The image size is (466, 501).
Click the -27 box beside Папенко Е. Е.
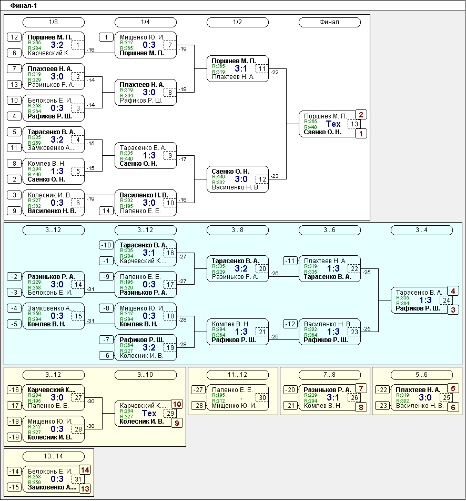point(198,390)
